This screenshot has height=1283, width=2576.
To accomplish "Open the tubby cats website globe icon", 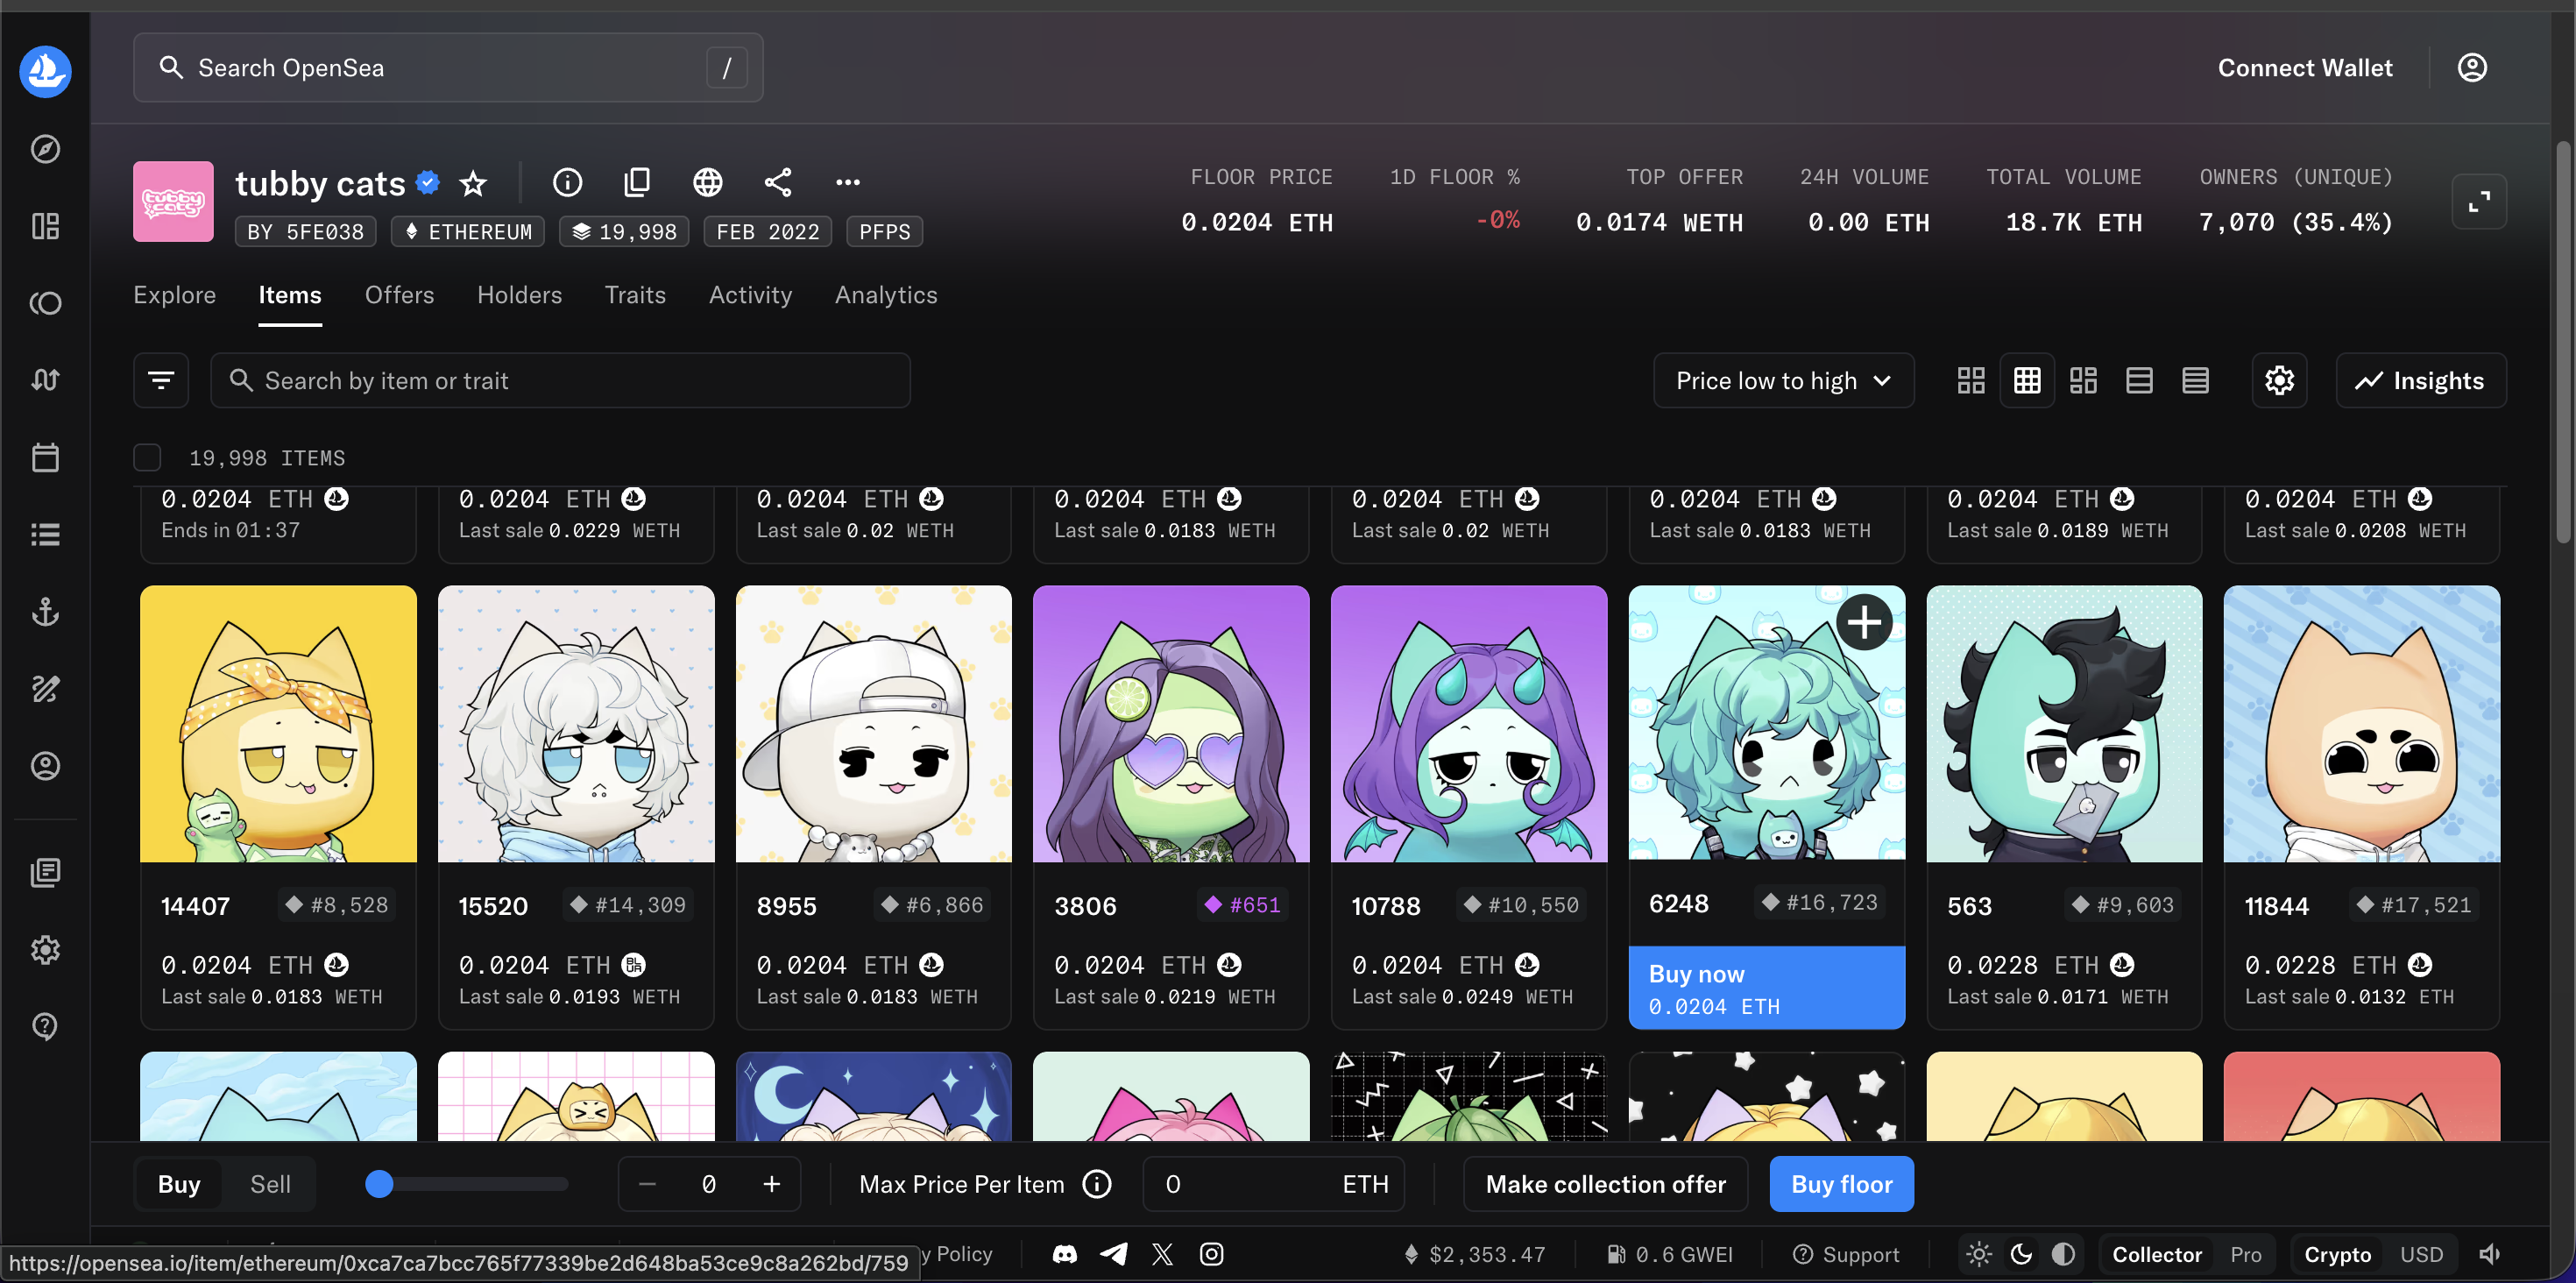I will [x=708, y=182].
